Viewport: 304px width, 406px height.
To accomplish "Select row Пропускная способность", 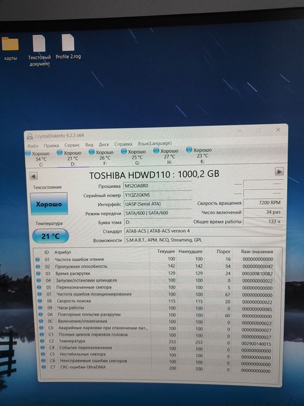I will pos(155,266).
